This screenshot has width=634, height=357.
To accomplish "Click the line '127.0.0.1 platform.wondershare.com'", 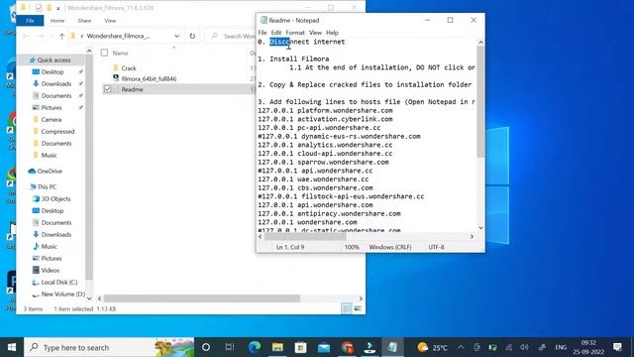I will (325, 110).
